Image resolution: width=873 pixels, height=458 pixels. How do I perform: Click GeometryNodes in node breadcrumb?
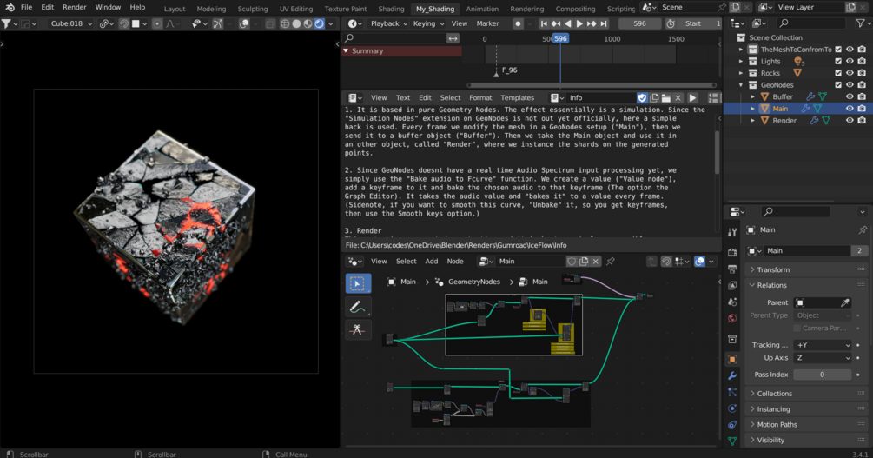point(473,282)
